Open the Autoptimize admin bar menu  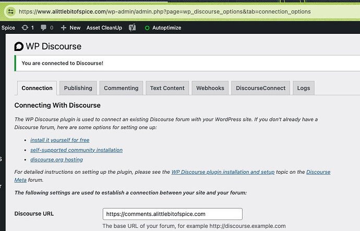tap(166, 28)
